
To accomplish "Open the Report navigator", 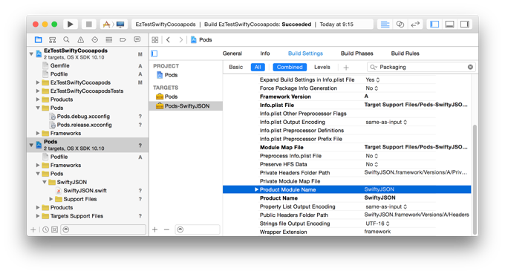I will pyautogui.click(x=137, y=39).
